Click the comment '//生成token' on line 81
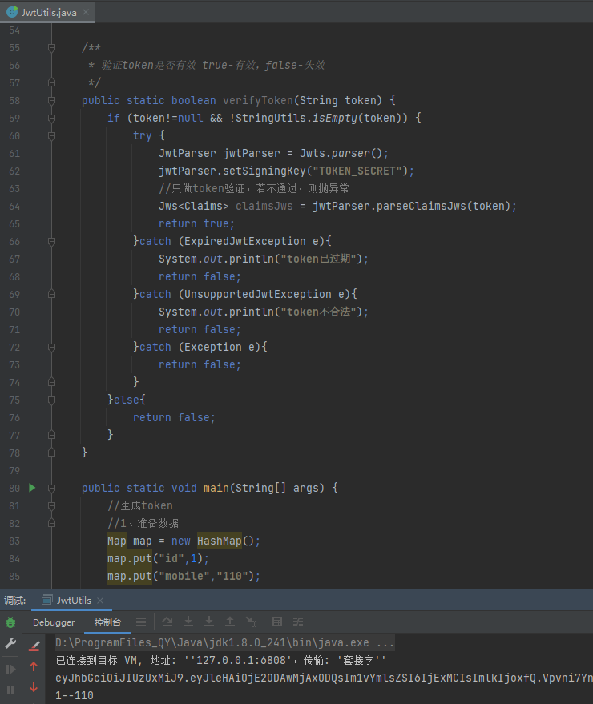 pos(139,505)
